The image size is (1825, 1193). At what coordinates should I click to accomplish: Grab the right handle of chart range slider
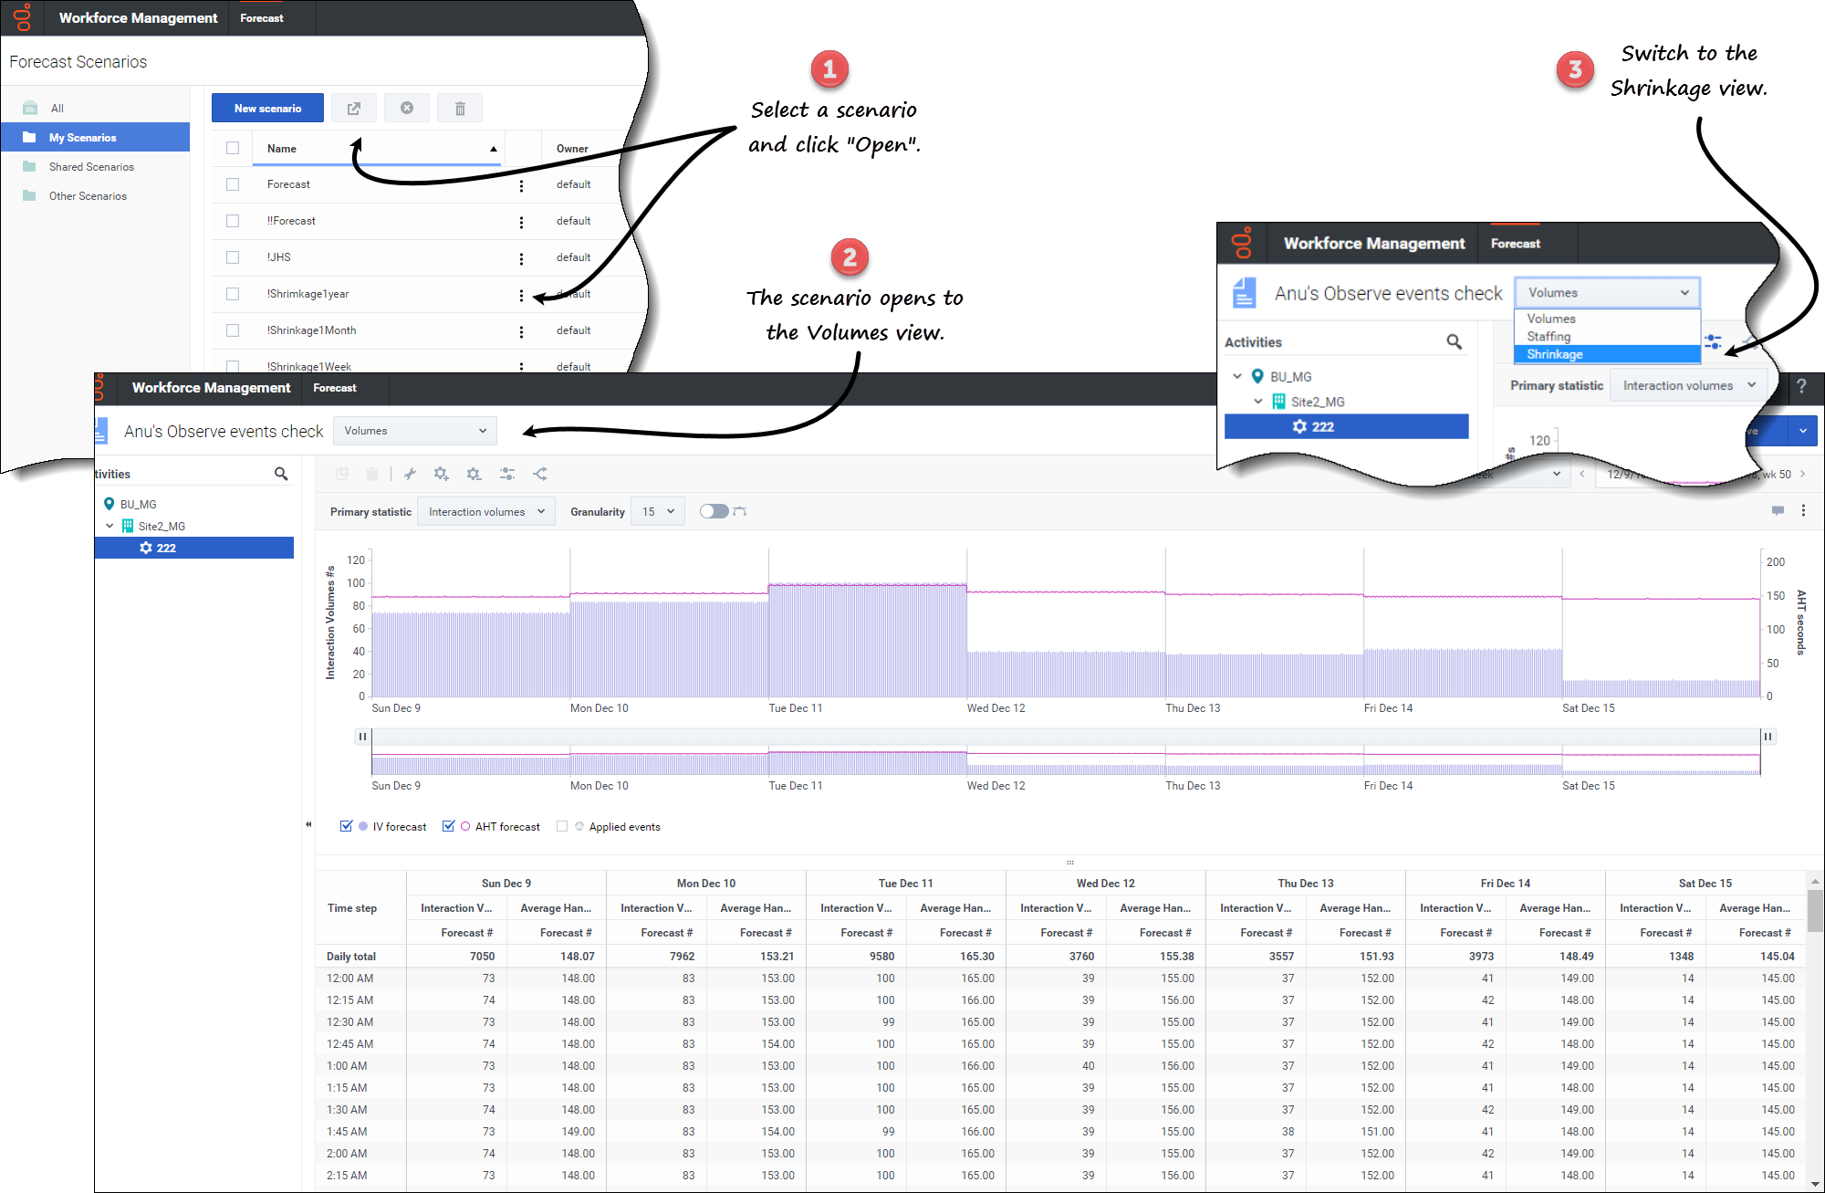(1768, 737)
